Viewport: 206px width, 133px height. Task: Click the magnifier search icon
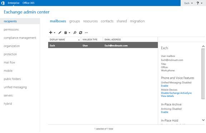tap(75, 33)
